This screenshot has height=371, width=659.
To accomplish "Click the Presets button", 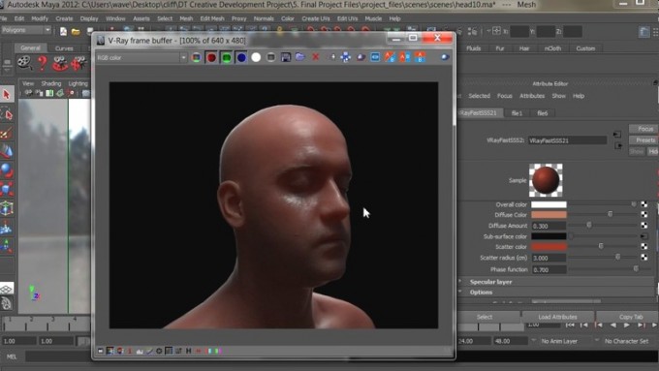I will point(643,139).
